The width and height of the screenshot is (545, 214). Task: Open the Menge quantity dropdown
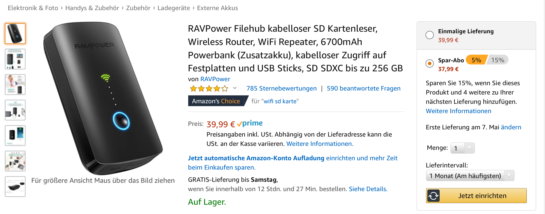click(462, 148)
